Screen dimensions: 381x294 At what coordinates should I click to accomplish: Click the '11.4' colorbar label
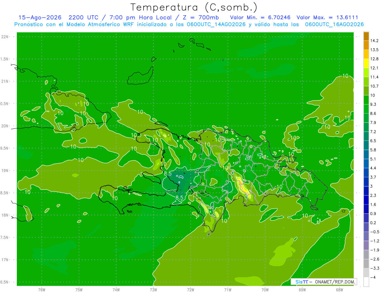click(x=374, y=77)
